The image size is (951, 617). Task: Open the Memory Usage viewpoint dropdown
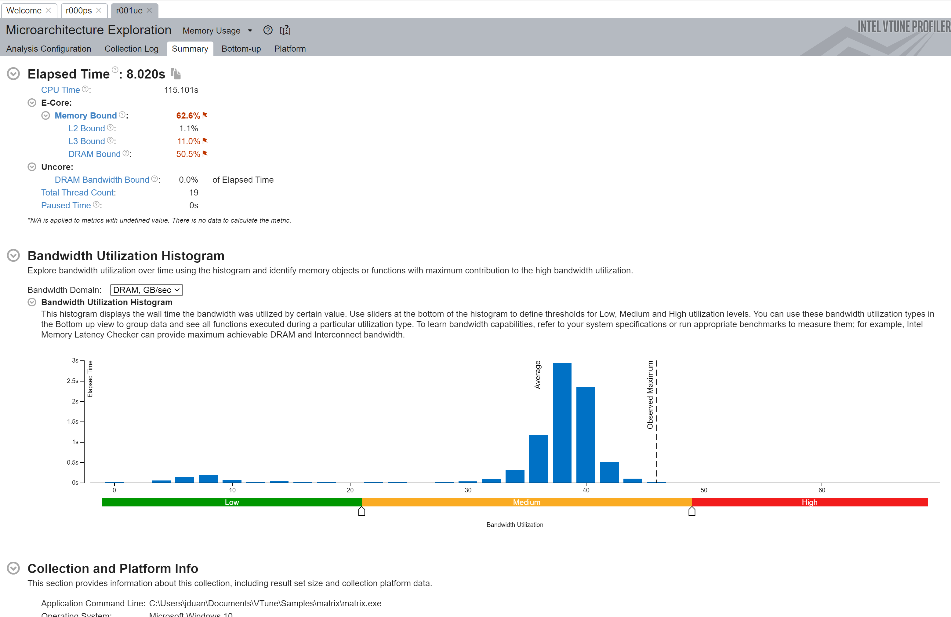pos(217,31)
